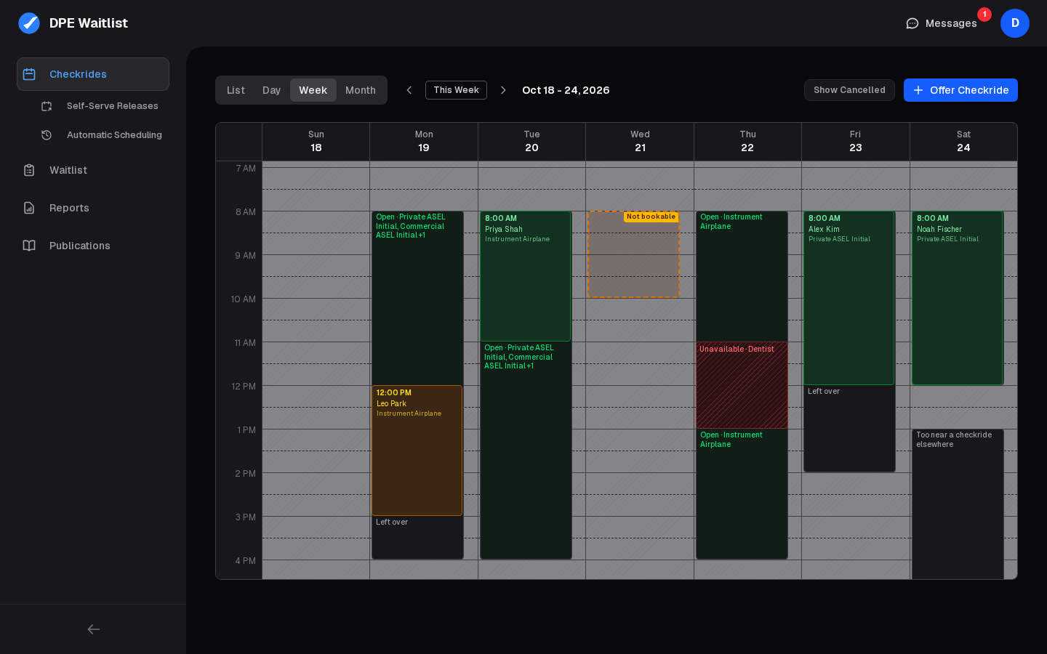1047x654 pixels.
Task: Switch to Day view
Action: pos(271,90)
